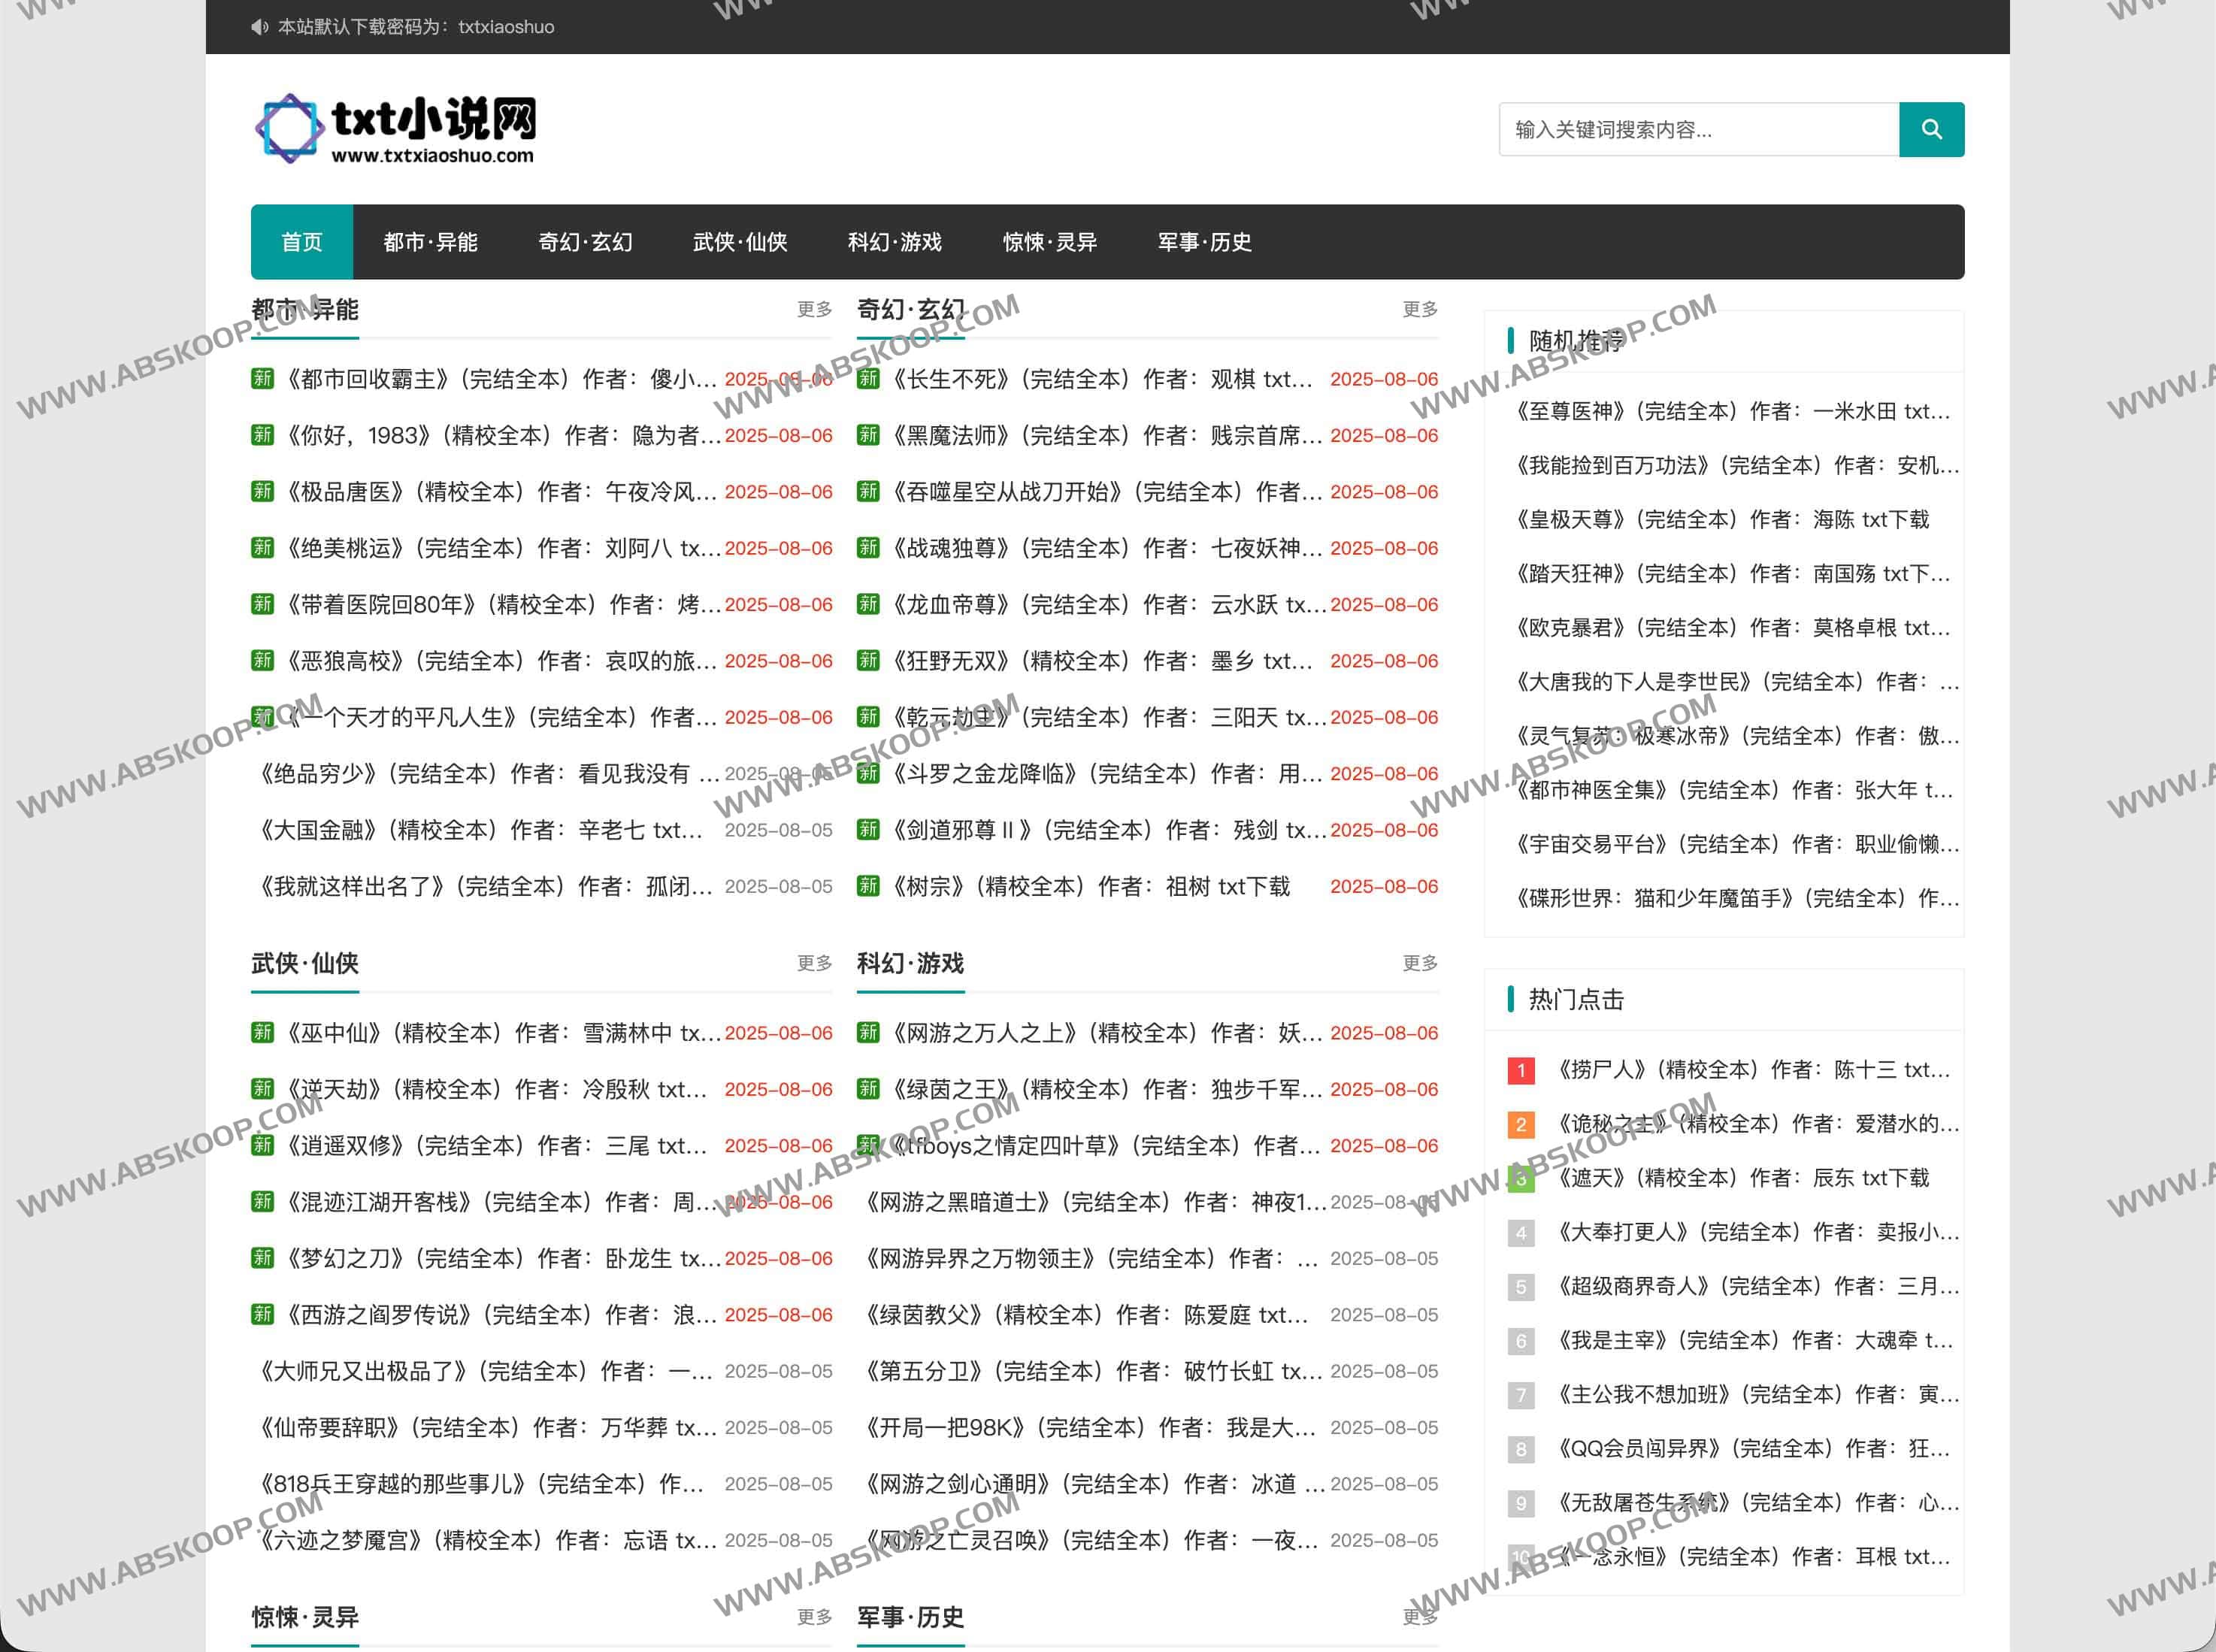Expand 更多 for the 武侠·仙侠 section

(x=814, y=963)
